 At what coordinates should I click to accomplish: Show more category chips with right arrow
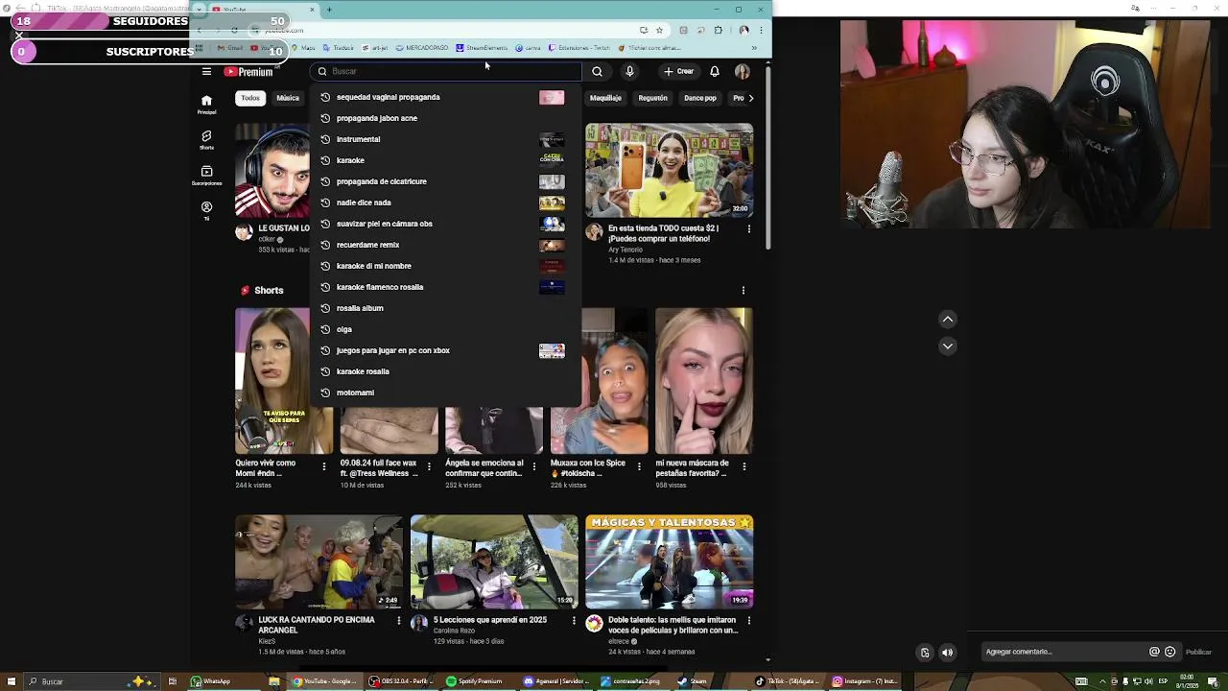tap(750, 98)
